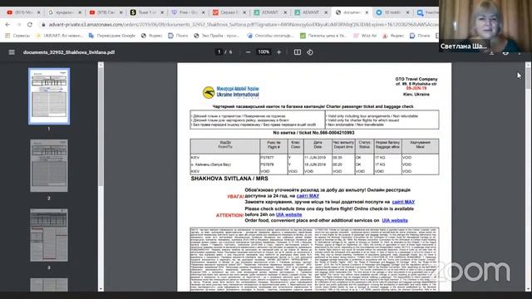Switch to the Free purple-icon tab
This screenshot has height=299, width=532.
[187, 12]
